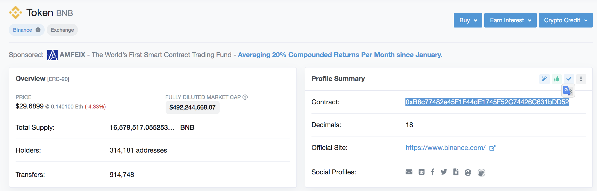Click the fully diluted market cap value
The image size is (597, 191).
(x=192, y=107)
